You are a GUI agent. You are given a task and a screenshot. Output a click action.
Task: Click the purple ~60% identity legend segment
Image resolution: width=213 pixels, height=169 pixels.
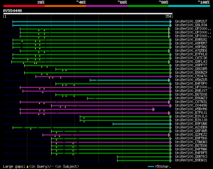[106, 6]
